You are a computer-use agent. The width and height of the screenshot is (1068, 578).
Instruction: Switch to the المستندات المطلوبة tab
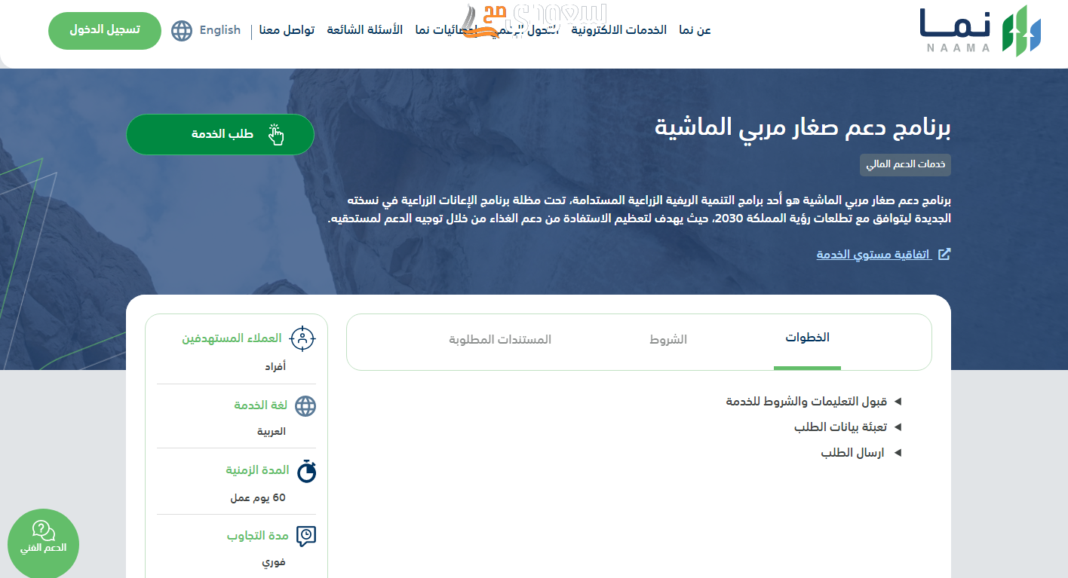click(x=500, y=340)
